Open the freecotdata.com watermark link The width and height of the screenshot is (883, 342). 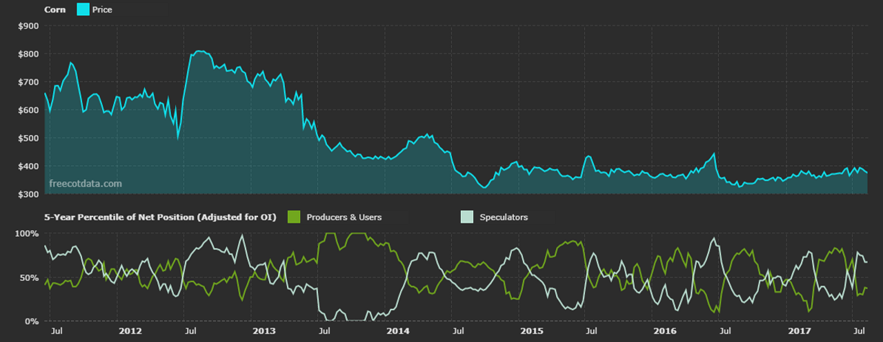click(86, 184)
